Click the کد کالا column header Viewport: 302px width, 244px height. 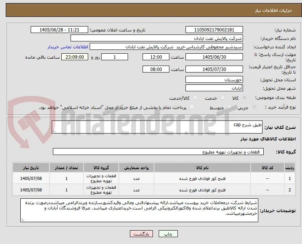268,168
